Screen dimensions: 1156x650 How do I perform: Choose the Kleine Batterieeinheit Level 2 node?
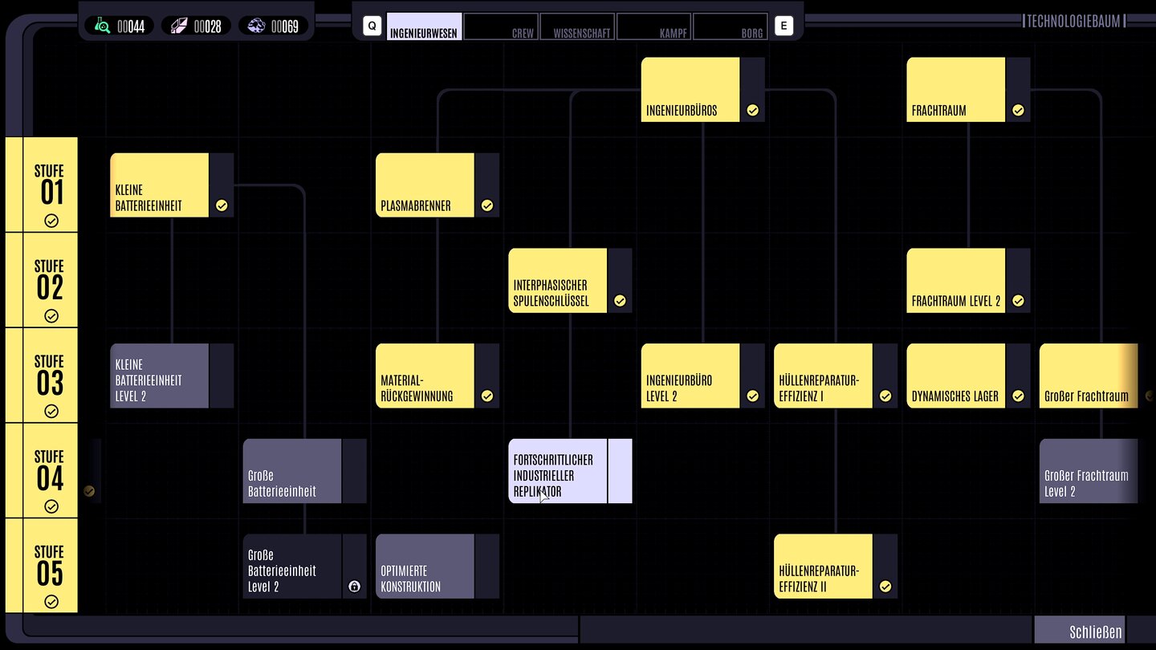160,376
